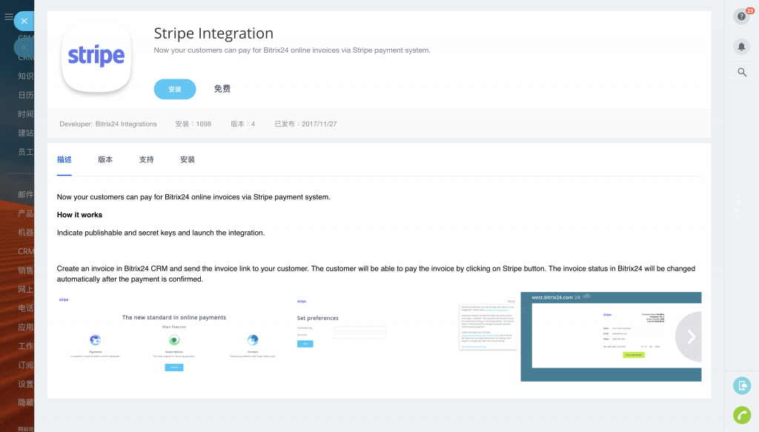Click the search magnifier icon

pyautogui.click(x=741, y=73)
